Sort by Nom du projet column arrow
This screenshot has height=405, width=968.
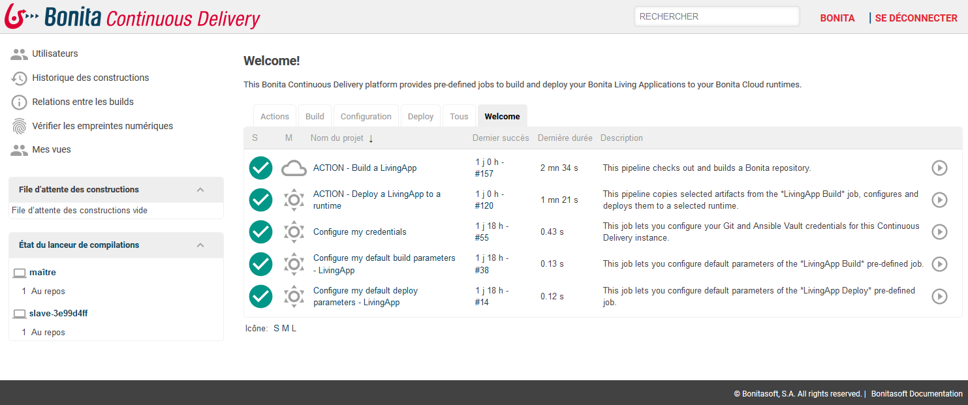coord(371,138)
